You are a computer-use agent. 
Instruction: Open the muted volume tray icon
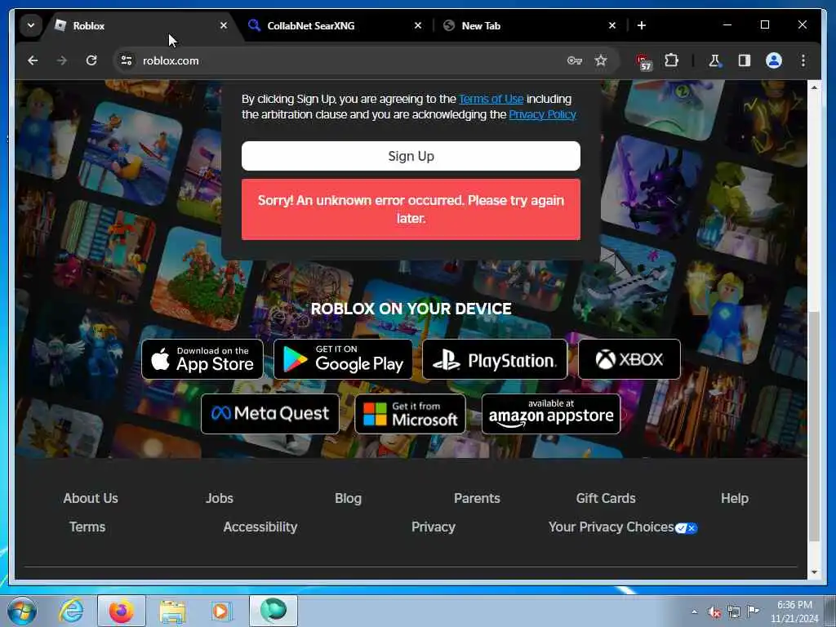click(x=714, y=612)
